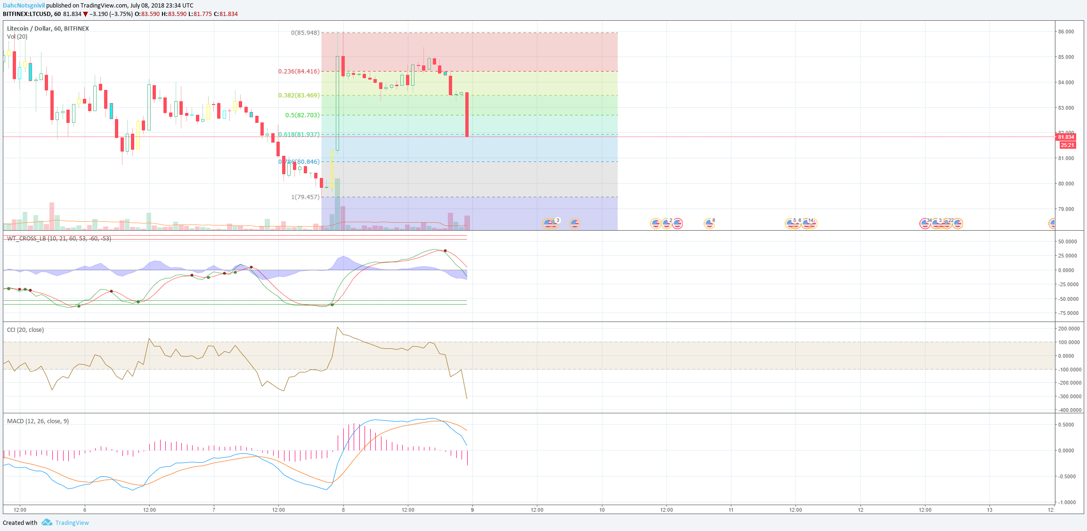Open event flag badge 3 beside badge 22
The height and width of the screenshot is (531, 1087).
click(936, 224)
